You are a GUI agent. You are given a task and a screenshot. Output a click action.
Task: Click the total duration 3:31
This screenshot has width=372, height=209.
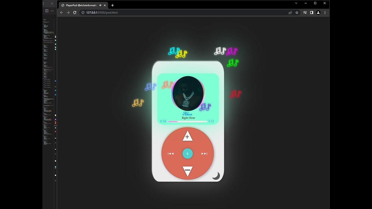[x=211, y=121]
